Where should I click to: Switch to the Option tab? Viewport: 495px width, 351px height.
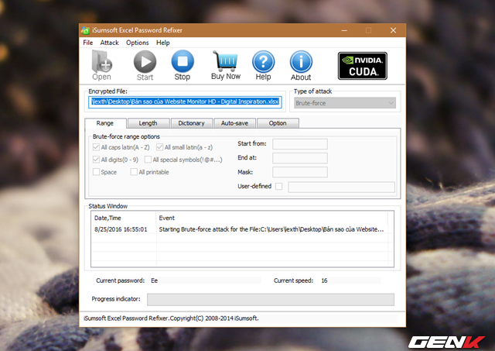tap(278, 123)
